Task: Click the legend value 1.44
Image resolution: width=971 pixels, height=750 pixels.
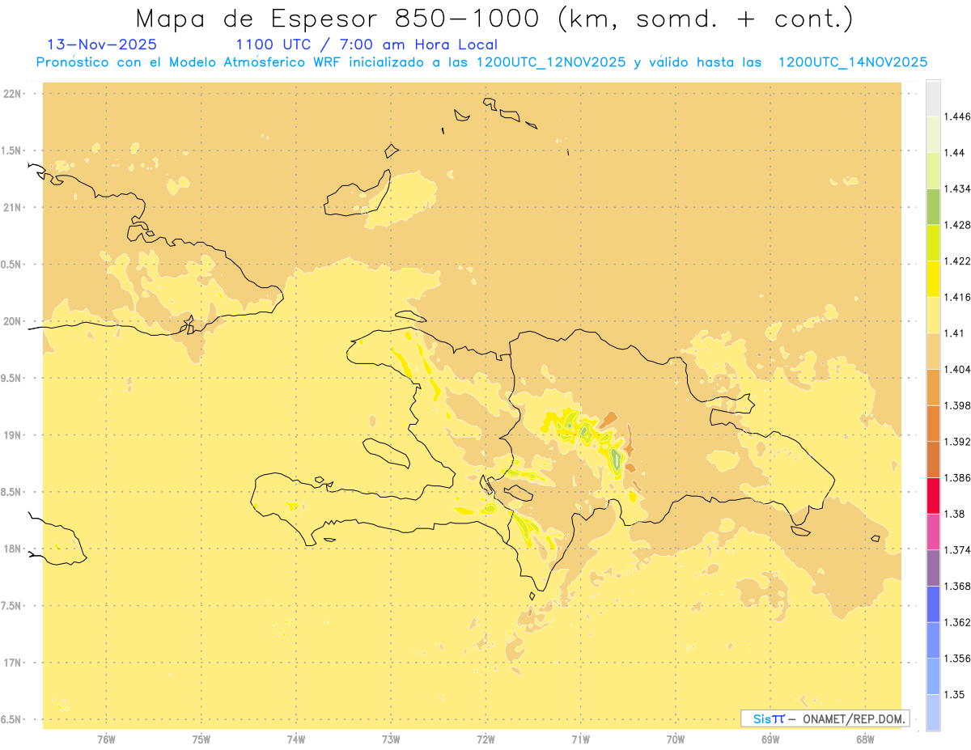Action: coord(954,153)
